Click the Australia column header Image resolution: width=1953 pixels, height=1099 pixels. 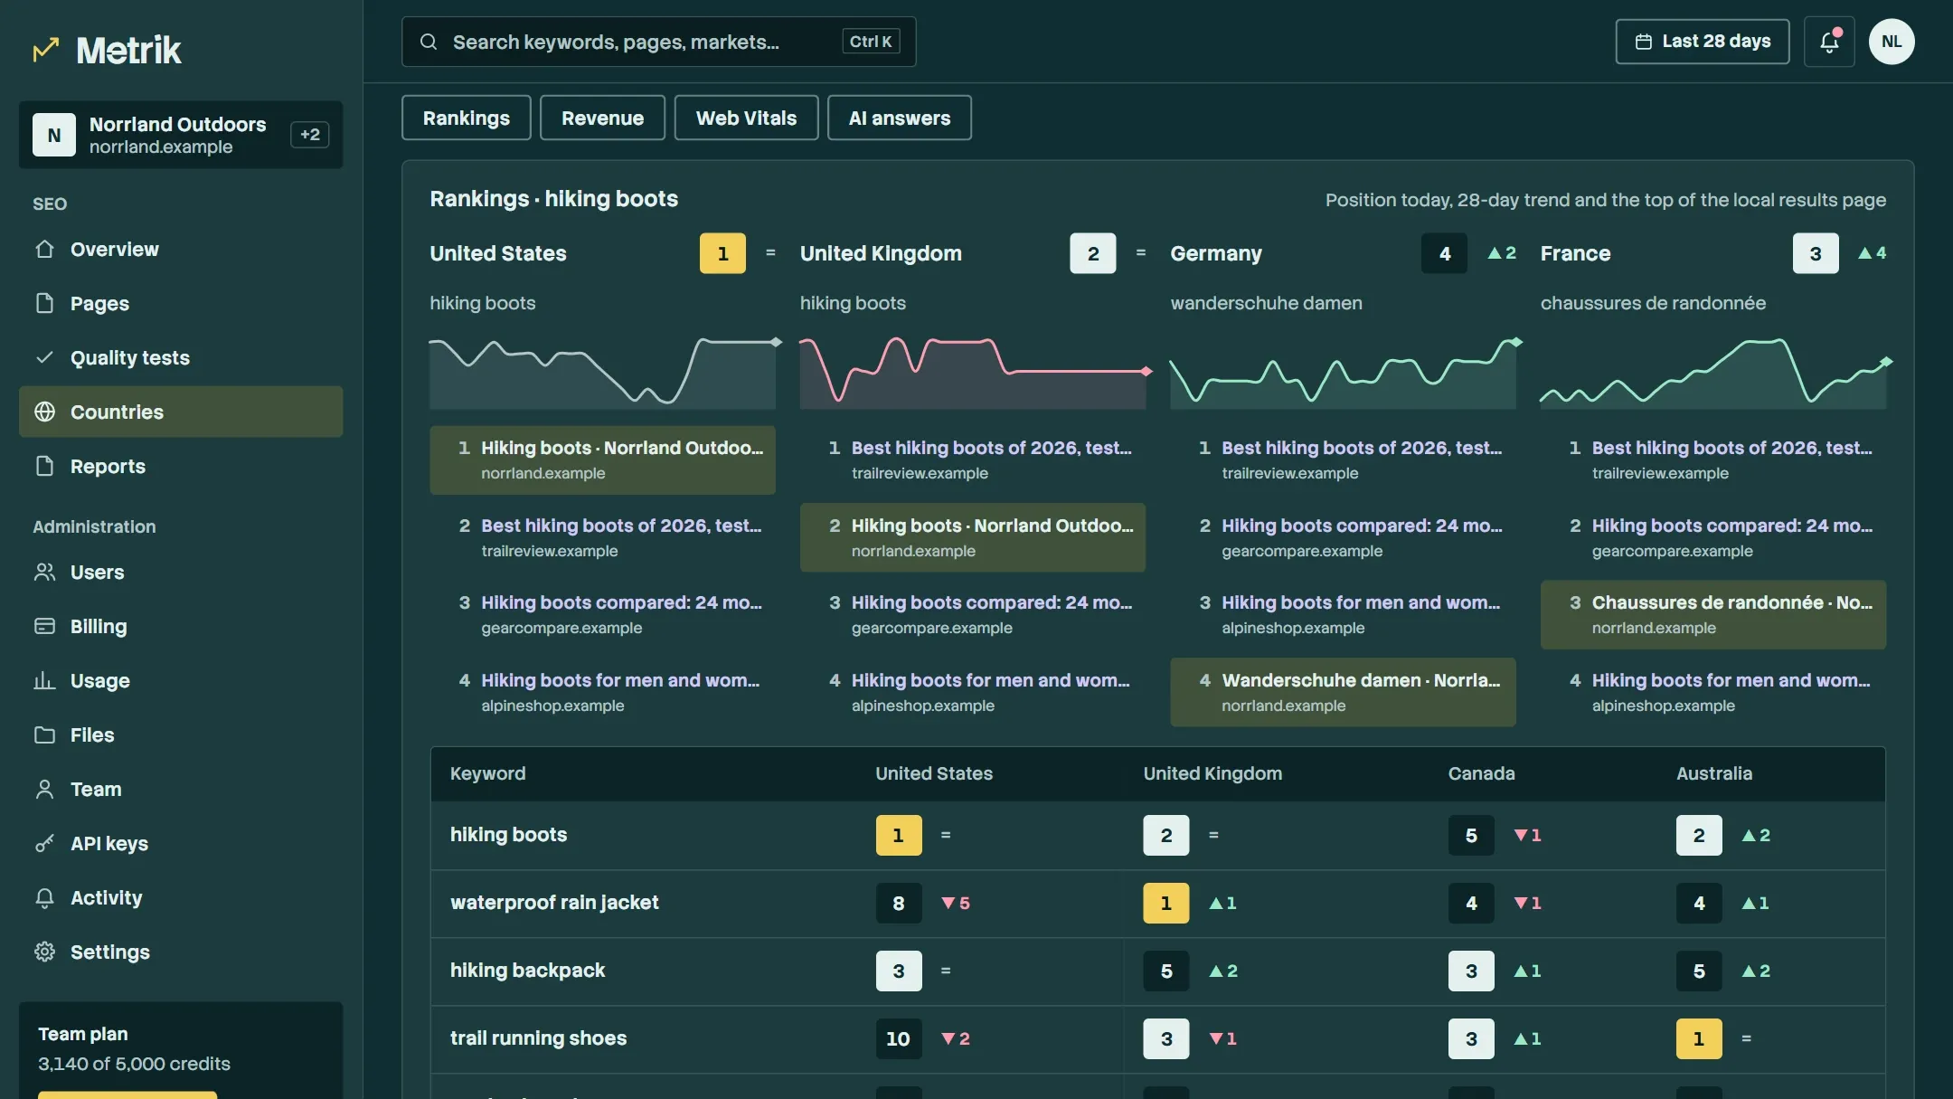click(x=1714, y=773)
